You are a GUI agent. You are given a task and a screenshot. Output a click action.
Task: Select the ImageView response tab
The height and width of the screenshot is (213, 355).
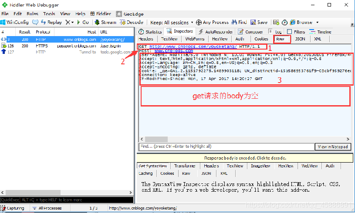[260, 166]
